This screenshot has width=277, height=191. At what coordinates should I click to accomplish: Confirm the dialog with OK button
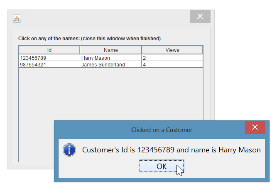162,166
